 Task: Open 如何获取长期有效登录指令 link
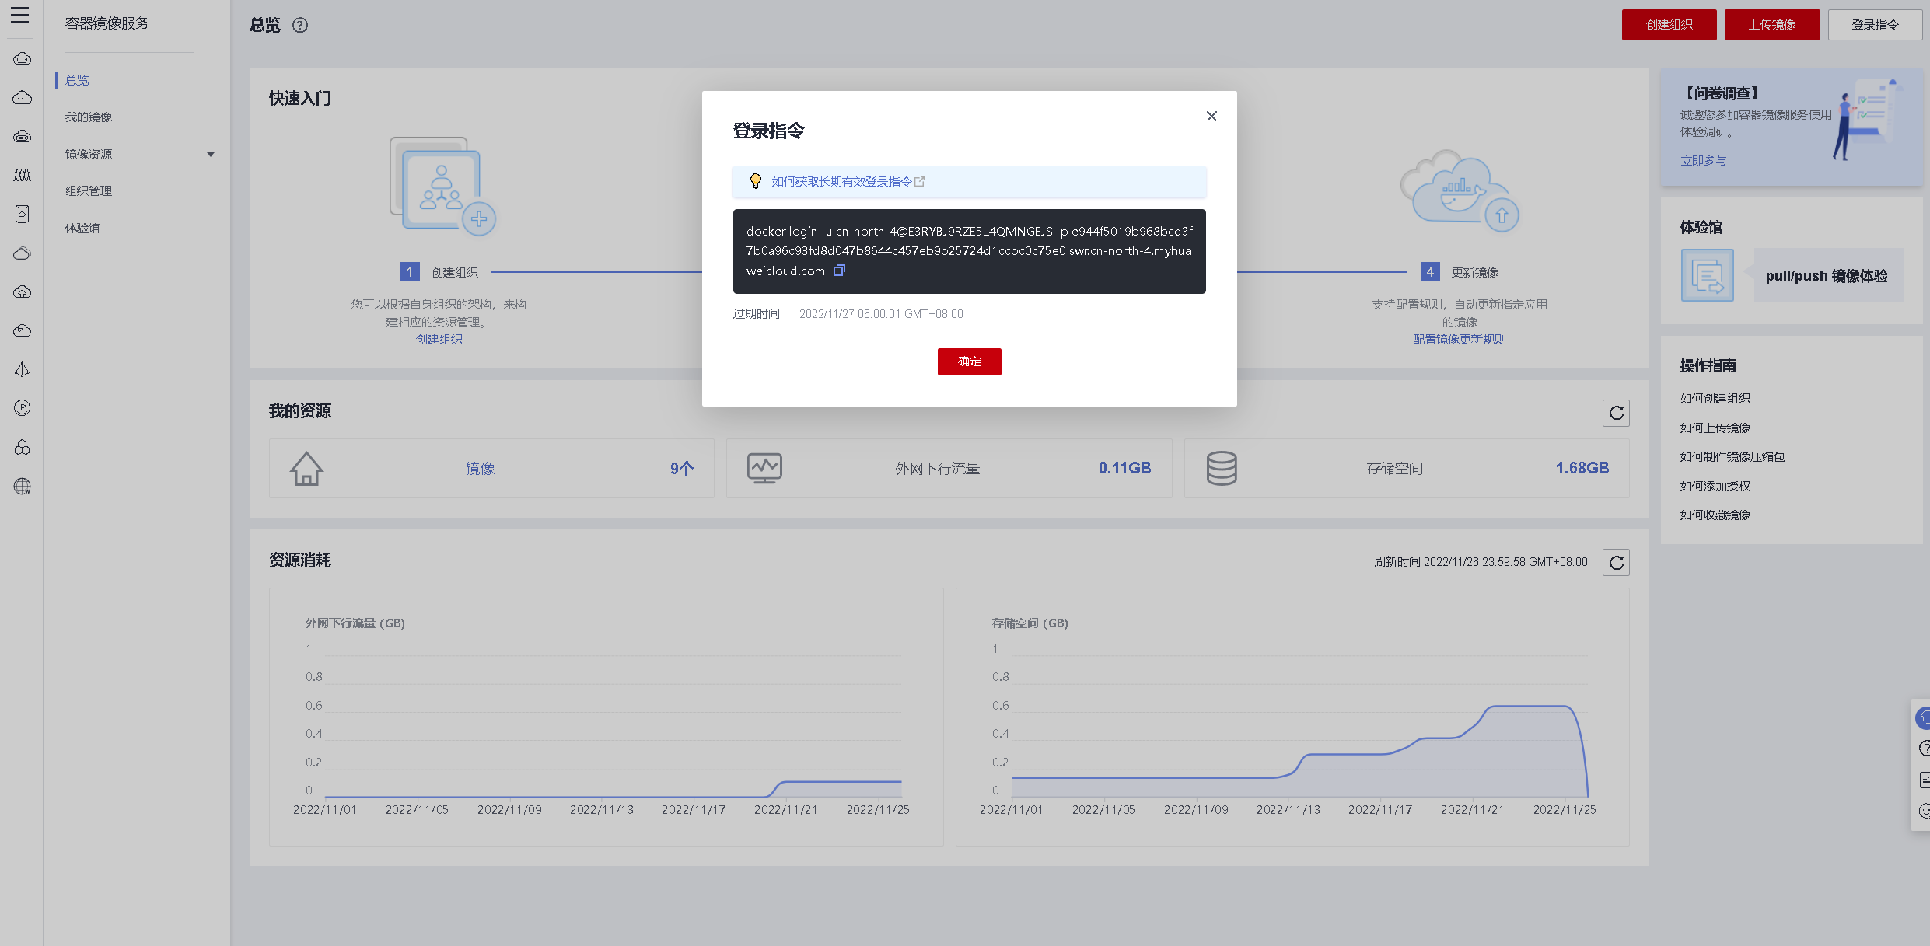pos(841,182)
